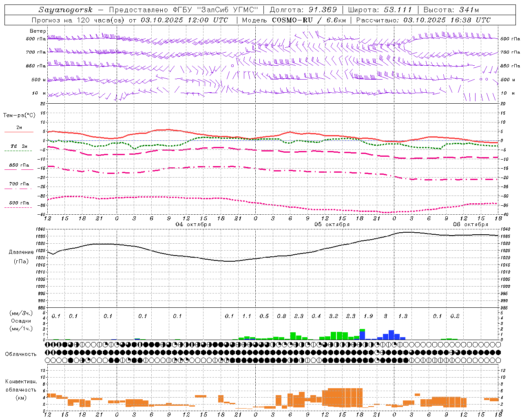Click the Td 2м dew point legend entry
Viewport: 522px width, 418px height.
[19, 148]
